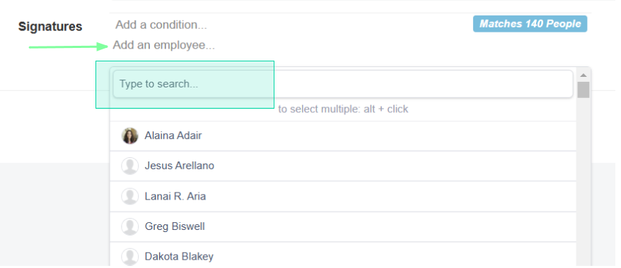The width and height of the screenshot is (621, 268).
Task: Click the Matches 140 People badge
Action: [x=530, y=24]
